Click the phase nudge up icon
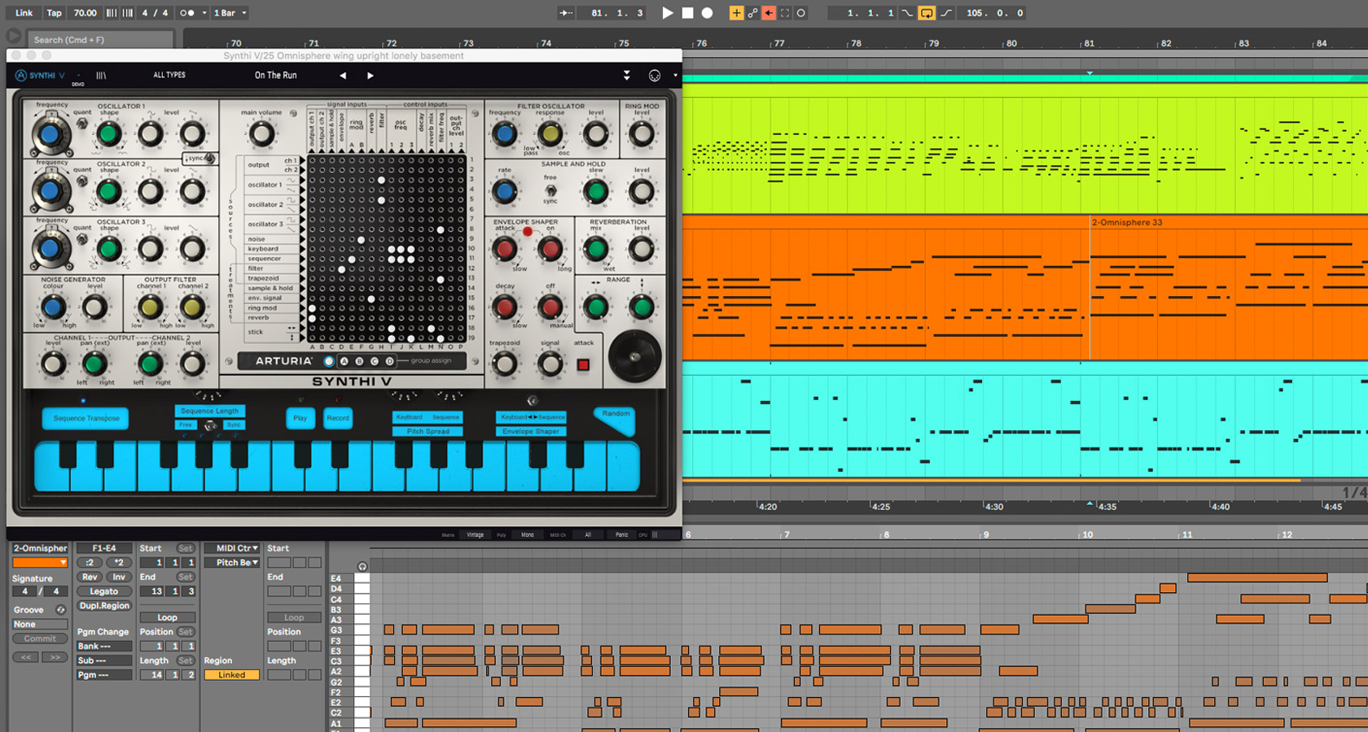This screenshot has width=1368, height=732. tap(128, 13)
